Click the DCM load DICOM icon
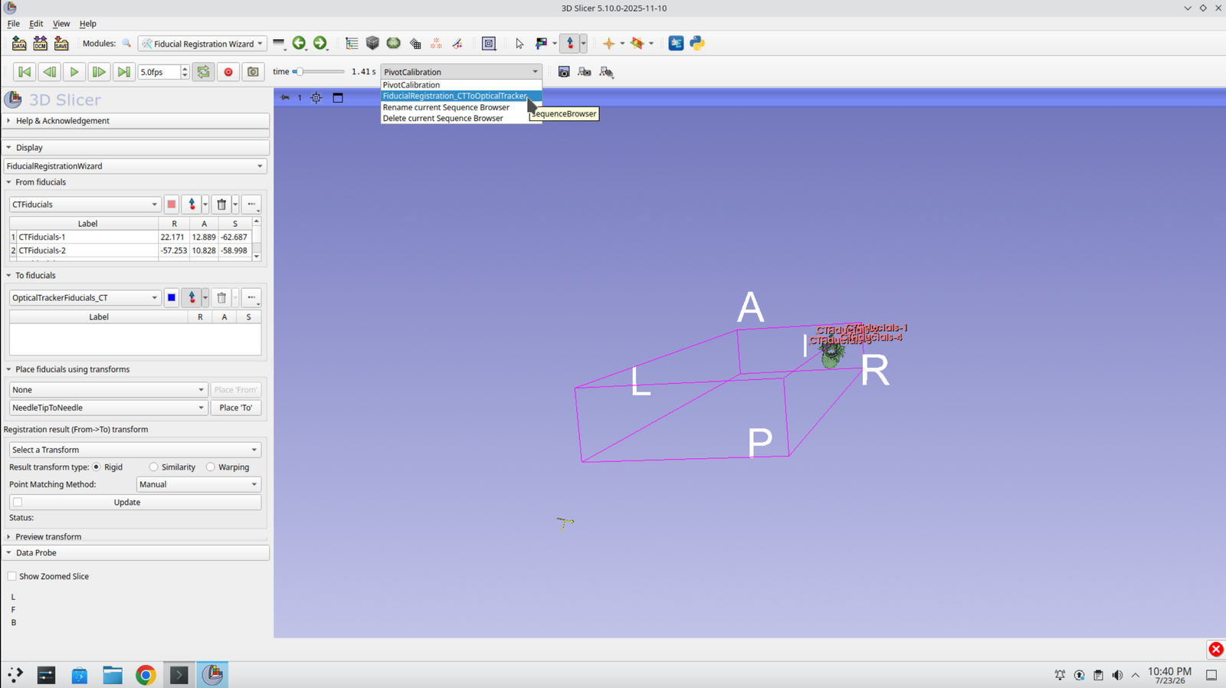 click(x=40, y=44)
